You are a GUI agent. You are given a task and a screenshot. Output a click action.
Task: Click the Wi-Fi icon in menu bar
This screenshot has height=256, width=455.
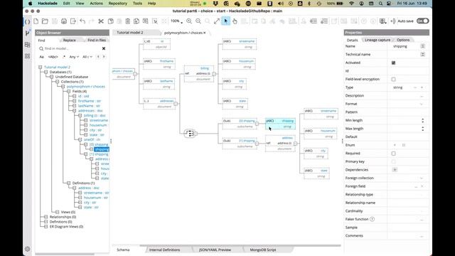352,4
